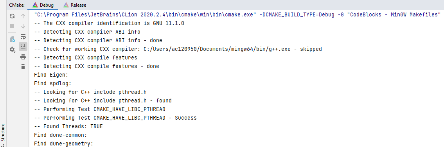Toggle scroll to end of output
The width and height of the screenshot is (444, 147).
(x=23, y=47)
